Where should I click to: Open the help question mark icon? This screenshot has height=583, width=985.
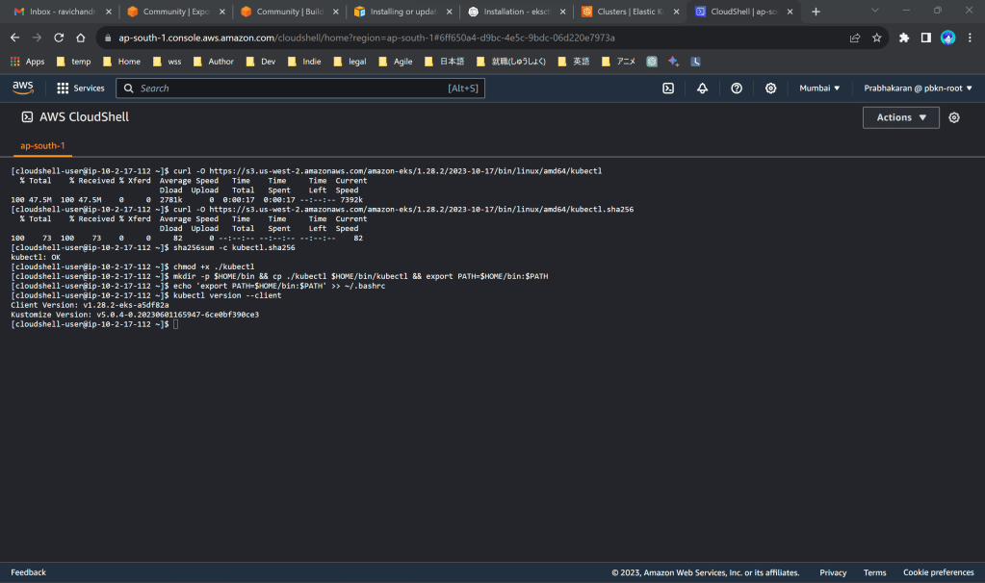(737, 89)
